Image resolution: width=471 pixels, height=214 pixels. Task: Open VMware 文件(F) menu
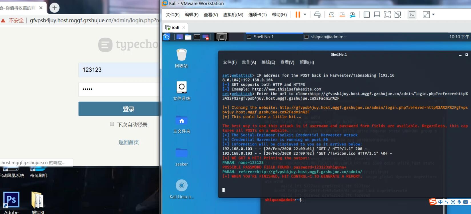[173, 15]
